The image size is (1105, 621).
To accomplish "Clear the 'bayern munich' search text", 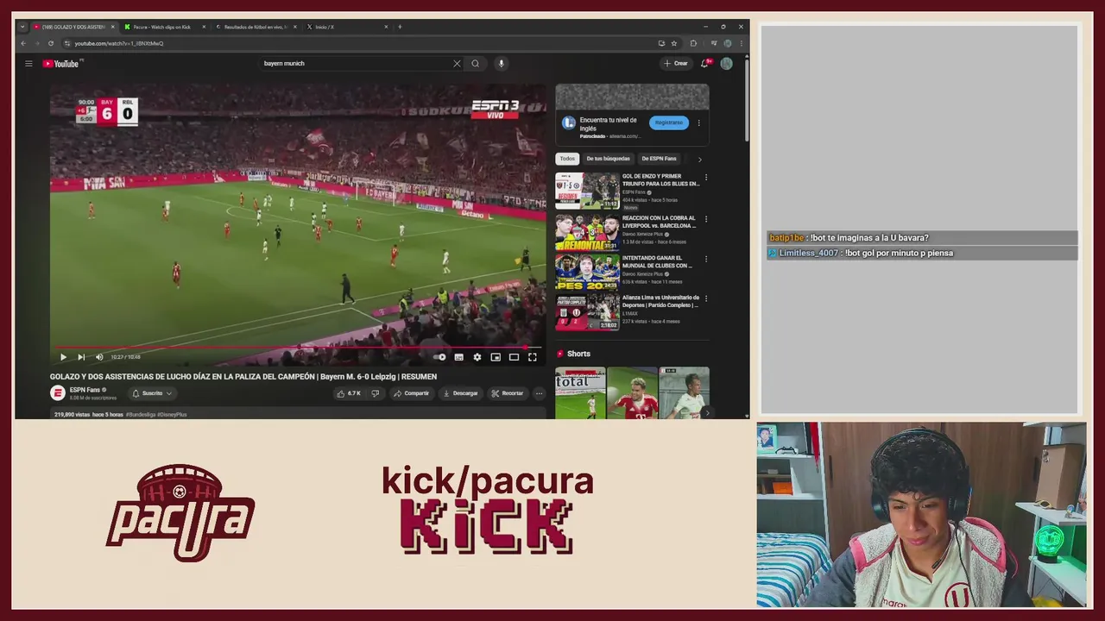I will [x=457, y=63].
